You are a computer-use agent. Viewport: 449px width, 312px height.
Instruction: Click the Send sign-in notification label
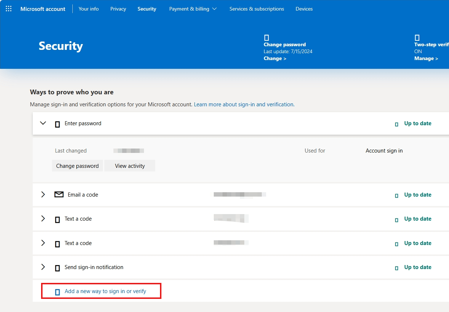click(94, 267)
